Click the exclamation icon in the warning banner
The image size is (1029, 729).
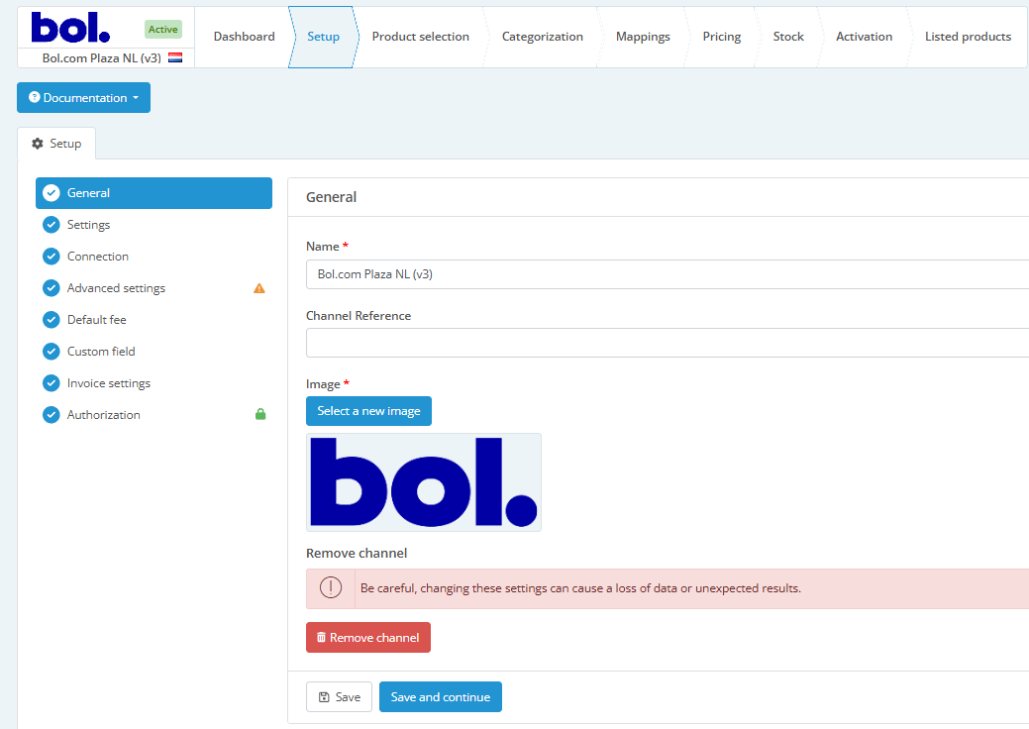pyautogui.click(x=331, y=587)
